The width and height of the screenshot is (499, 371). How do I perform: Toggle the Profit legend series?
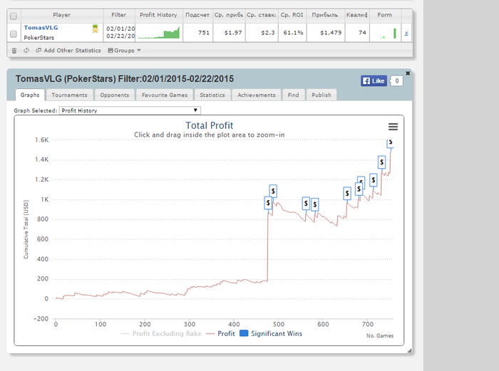220,333
